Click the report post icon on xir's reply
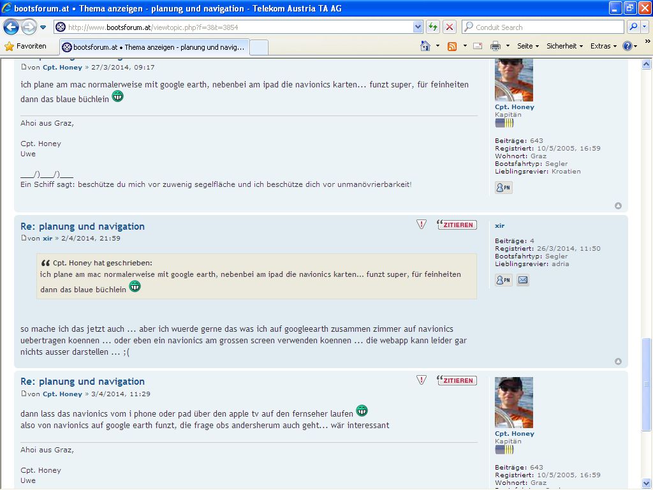 421,224
